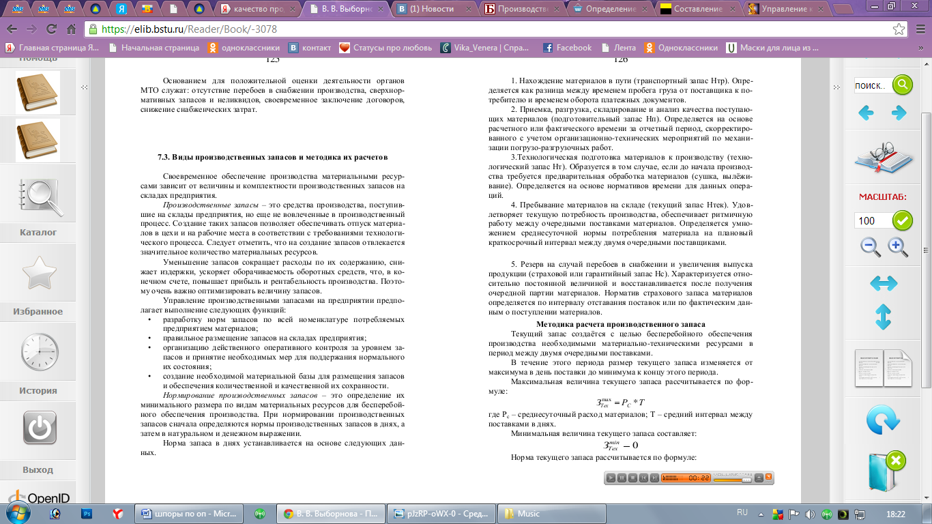Image resolution: width=932 pixels, height=524 pixels.
Task: Open 'Маски для лица из' bookmark
Action: 773,48
